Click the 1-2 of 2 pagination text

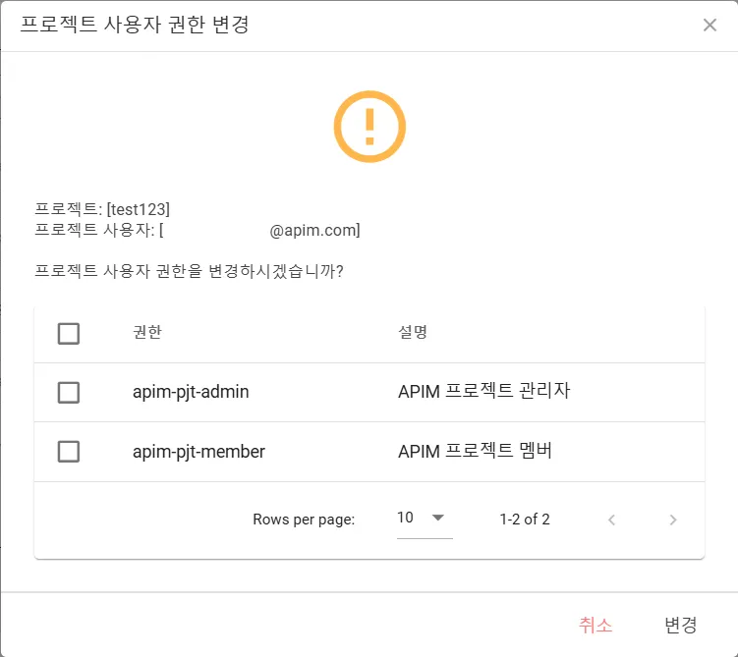[525, 520]
